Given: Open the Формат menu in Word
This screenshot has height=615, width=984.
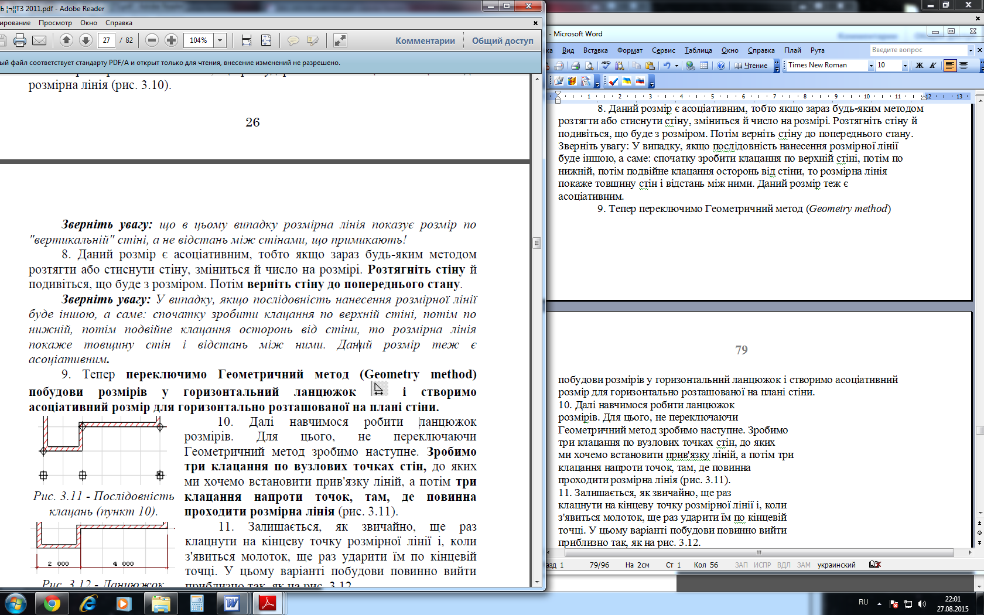Looking at the screenshot, I should (x=630, y=50).
